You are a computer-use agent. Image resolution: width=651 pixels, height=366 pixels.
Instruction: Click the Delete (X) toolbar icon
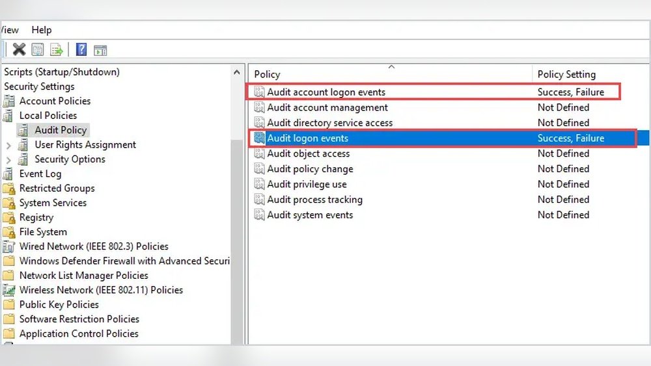point(20,49)
